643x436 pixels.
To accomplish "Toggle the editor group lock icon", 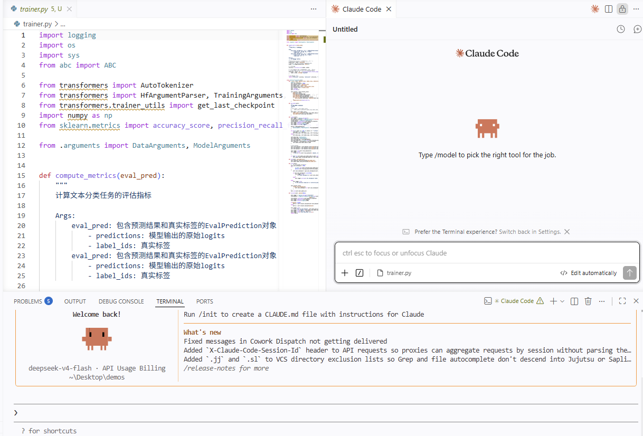I will 622,9.
